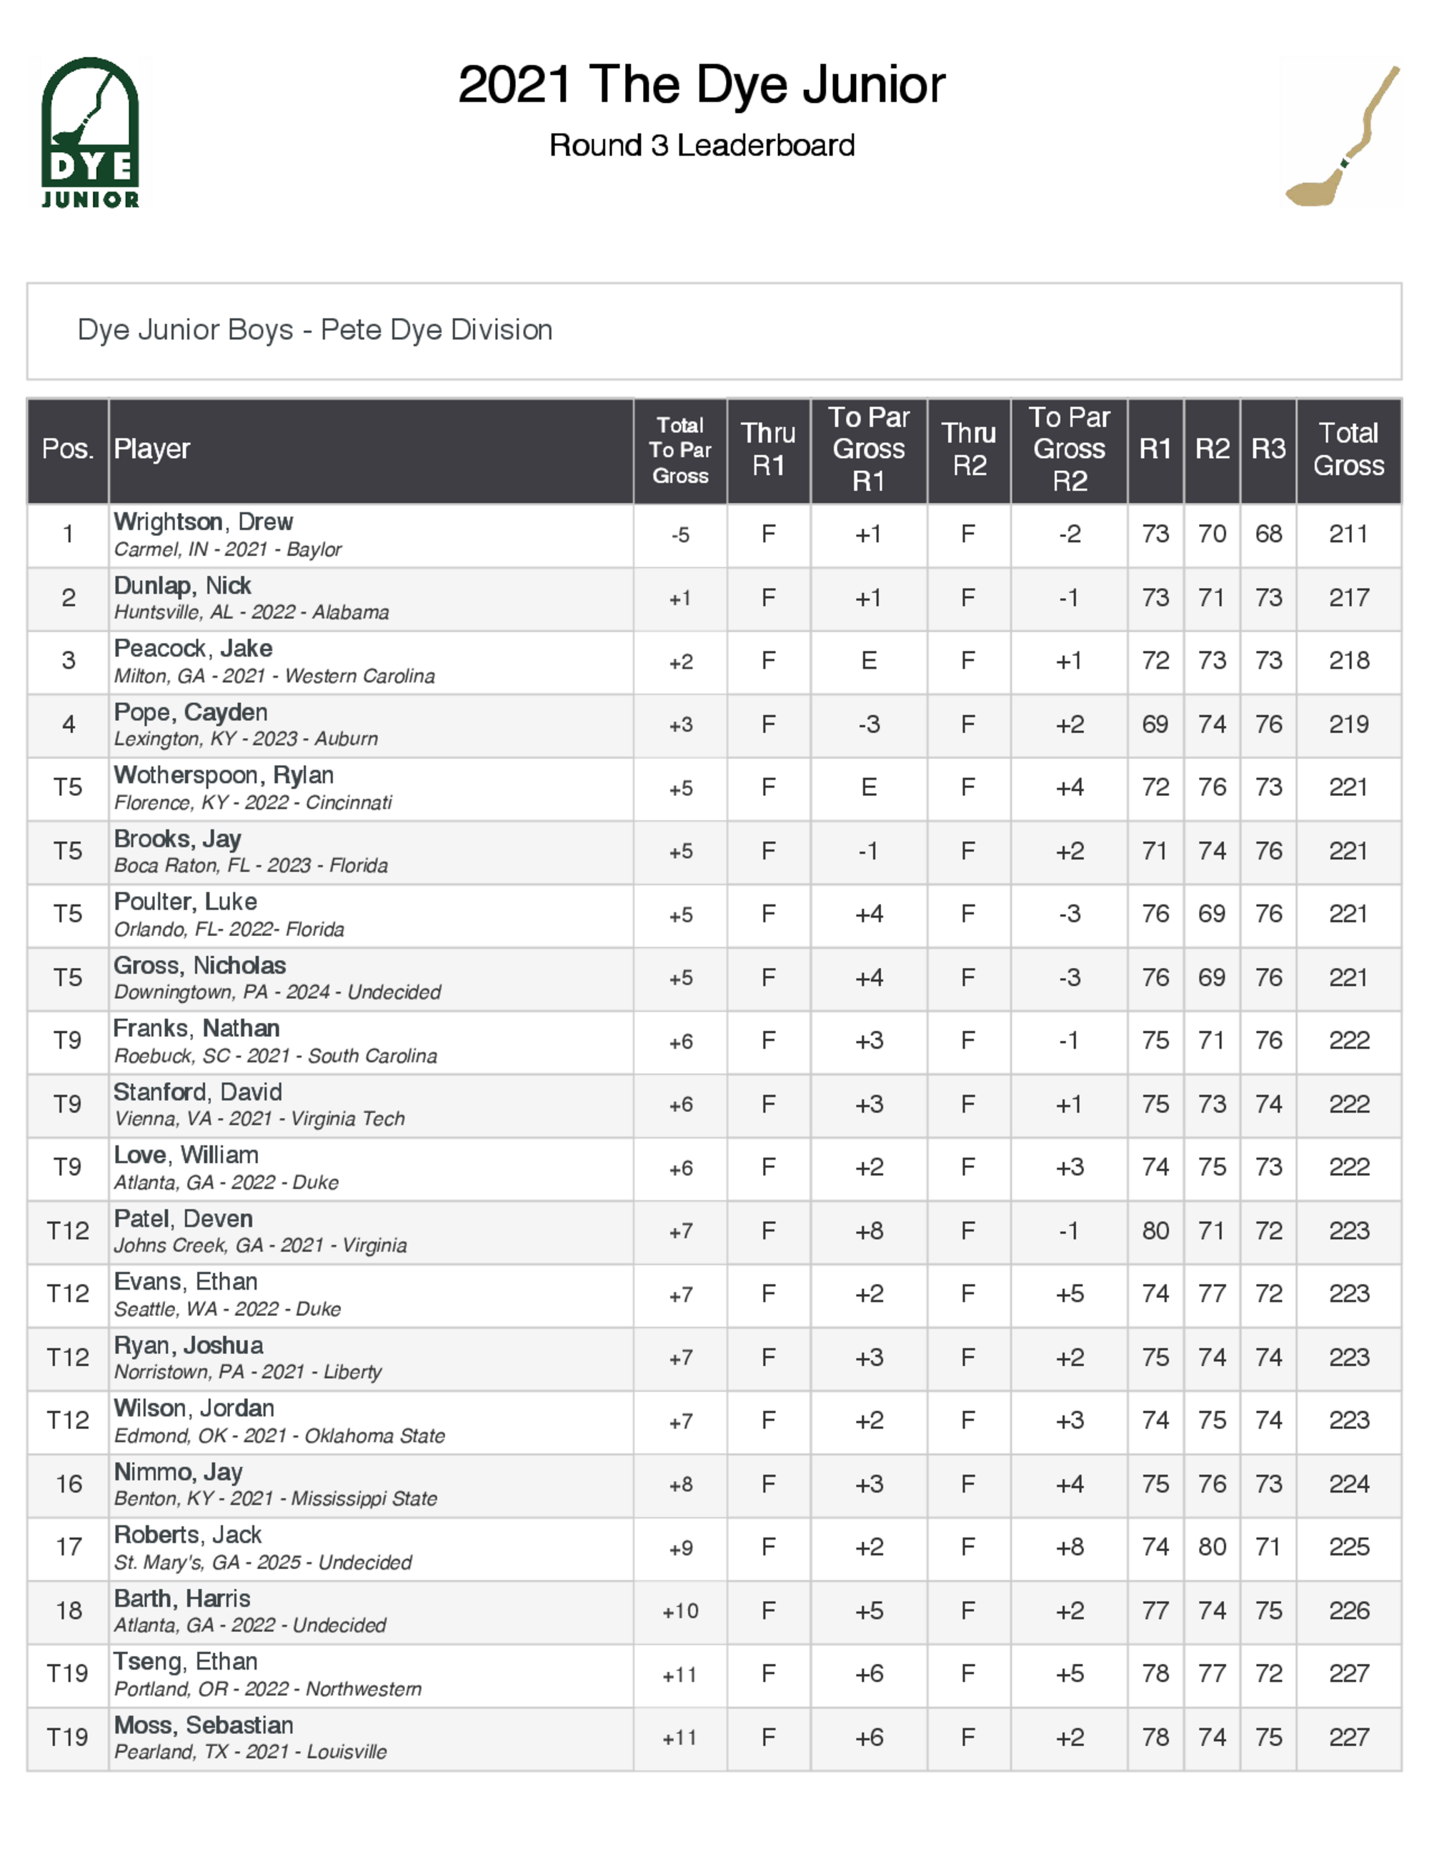
Task: Select the R3 column header
Action: click(x=1268, y=449)
